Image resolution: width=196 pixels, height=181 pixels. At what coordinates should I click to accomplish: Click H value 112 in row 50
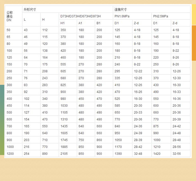pyautogui.click(x=45, y=30)
